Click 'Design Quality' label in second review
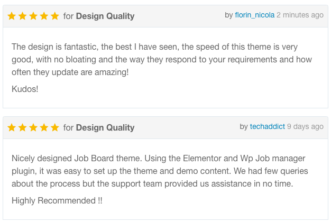 pos(105,128)
